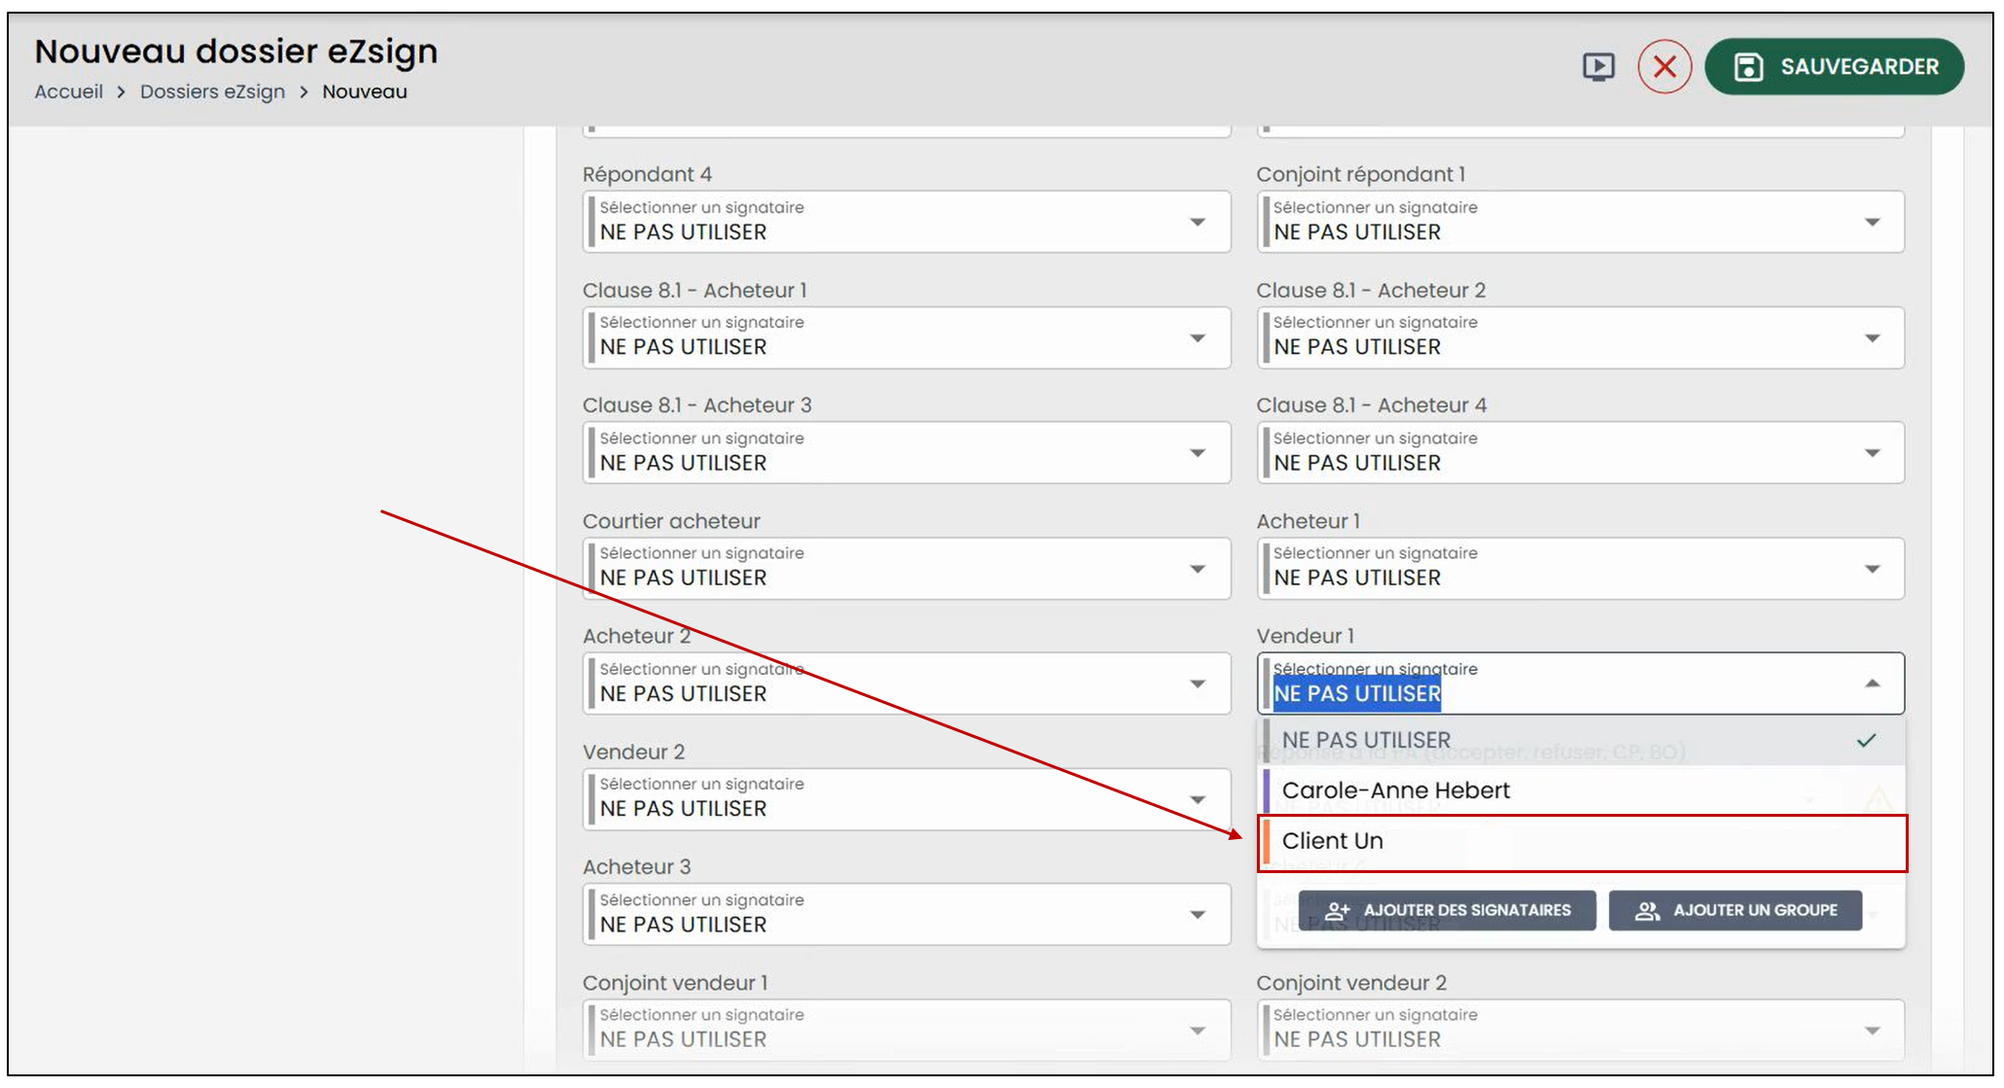2004x1088 pixels.
Task: Click the SAUVEGARDER save button
Action: tap(1835, 66)
